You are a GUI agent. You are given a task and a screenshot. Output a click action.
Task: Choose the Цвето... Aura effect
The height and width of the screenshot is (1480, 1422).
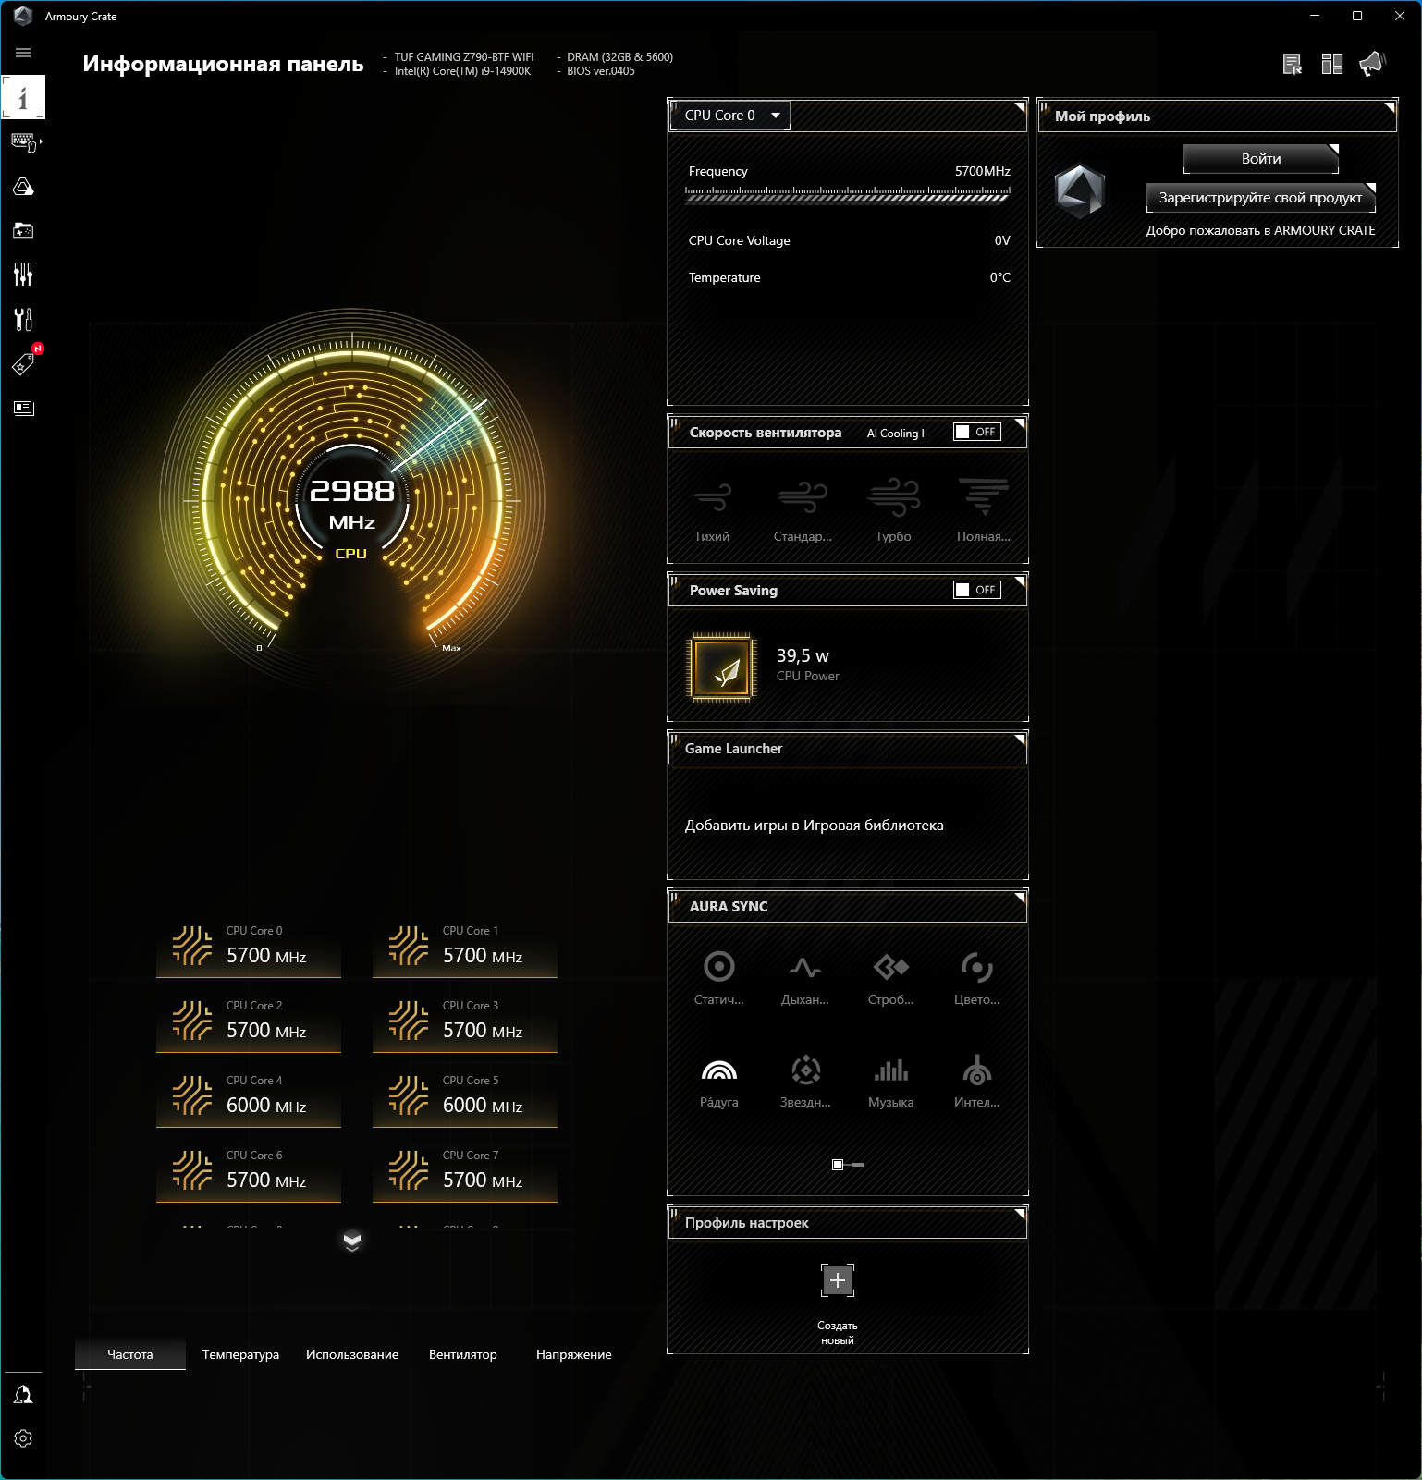pyautogui.click(x=977, y=978)
